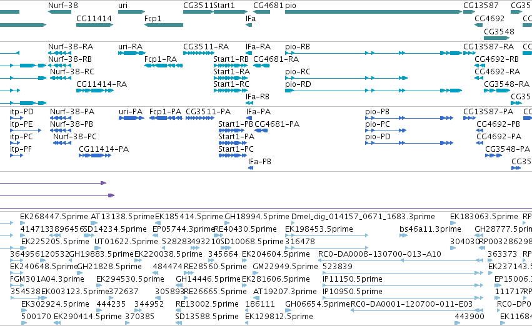This screenshot has height=326, width=532.
Task: Select the Start1-PB protein label
Action: [236, 124]
